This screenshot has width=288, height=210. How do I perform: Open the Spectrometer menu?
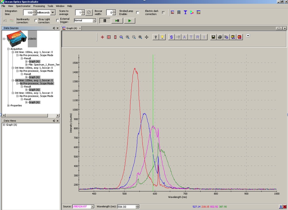coord(23,6)
